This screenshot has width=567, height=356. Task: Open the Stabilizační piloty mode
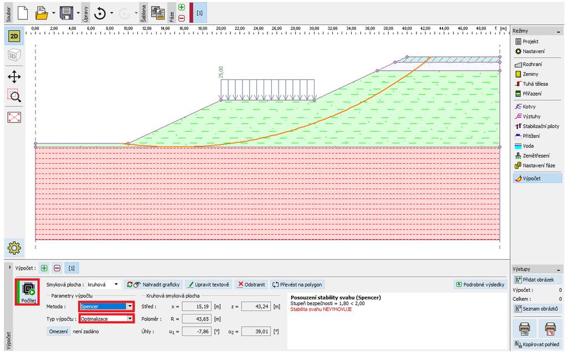(537, 126)
